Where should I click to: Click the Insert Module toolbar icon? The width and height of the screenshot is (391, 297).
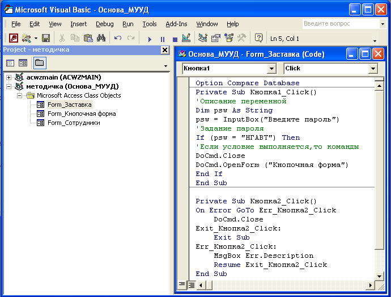27,38
